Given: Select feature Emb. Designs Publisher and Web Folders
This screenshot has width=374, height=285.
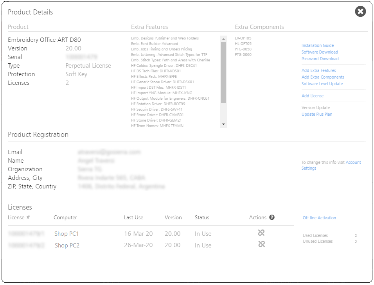Looking at the screenshot, I should pyautogui.click(x=165, y=38).
